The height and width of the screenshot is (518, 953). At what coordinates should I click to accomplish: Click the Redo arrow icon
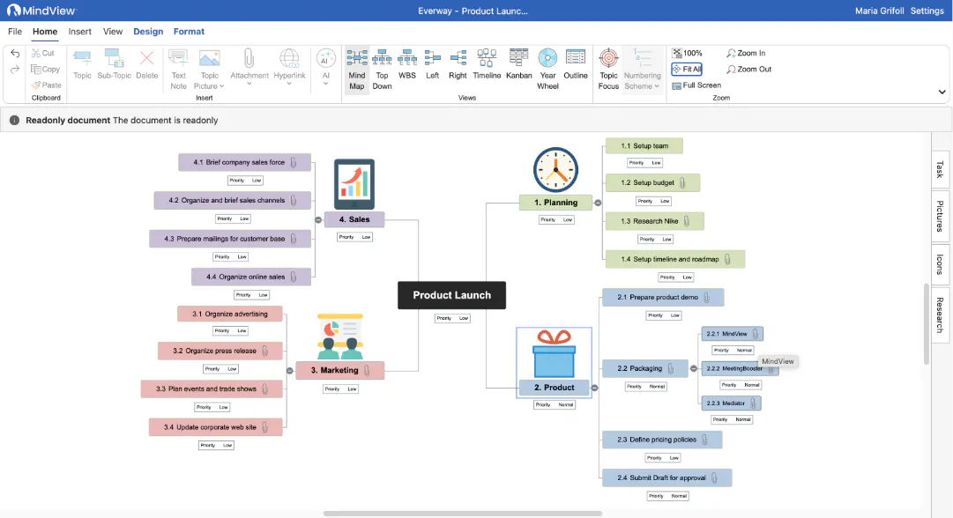[x=15, y=70]
